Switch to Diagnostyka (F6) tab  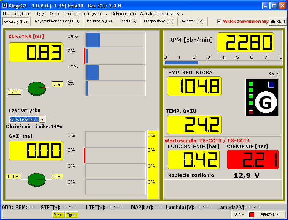click(x=159, y=21)
